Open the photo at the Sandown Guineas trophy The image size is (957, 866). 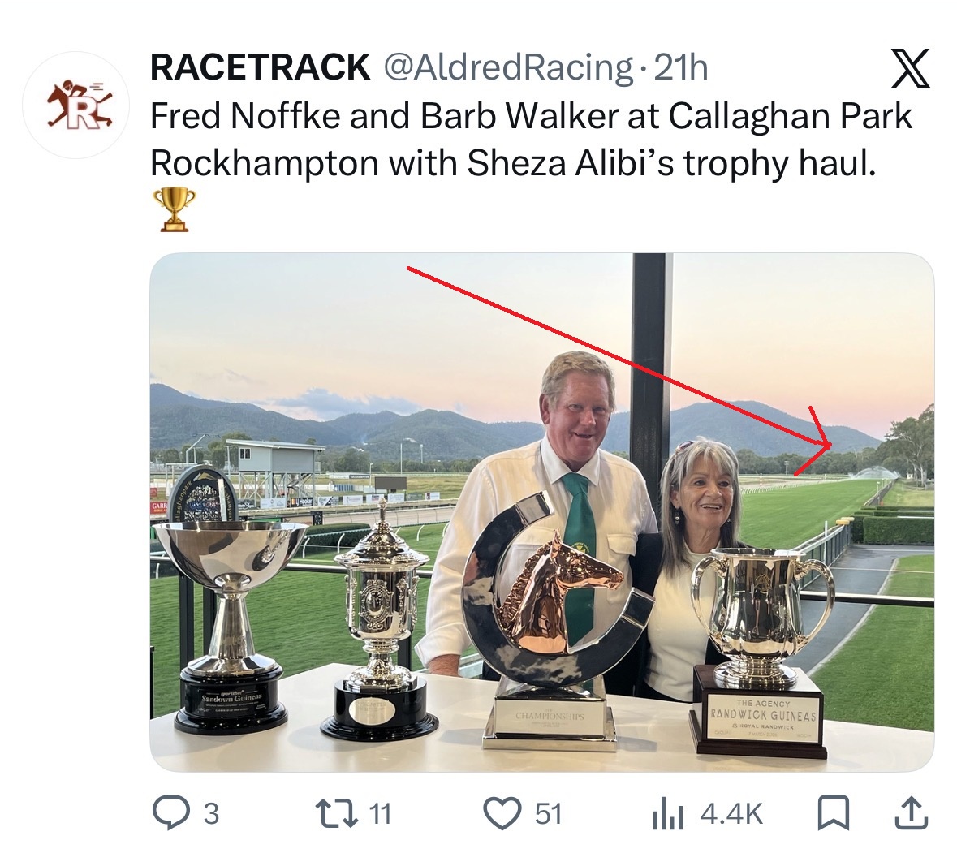pos(230,617)
